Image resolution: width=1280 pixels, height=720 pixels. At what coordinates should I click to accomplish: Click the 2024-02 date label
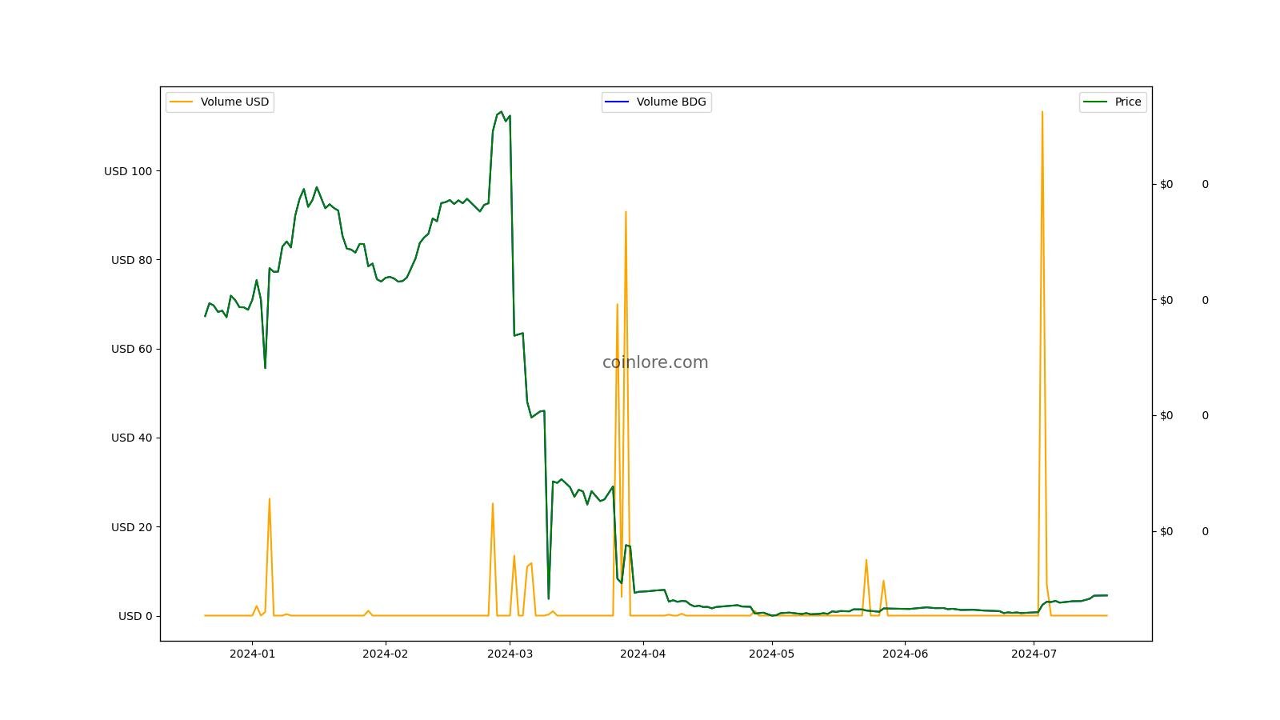coord(386,654)
